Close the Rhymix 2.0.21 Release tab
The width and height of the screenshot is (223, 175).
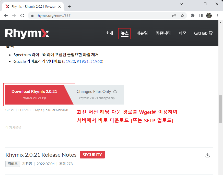[60, 7]
